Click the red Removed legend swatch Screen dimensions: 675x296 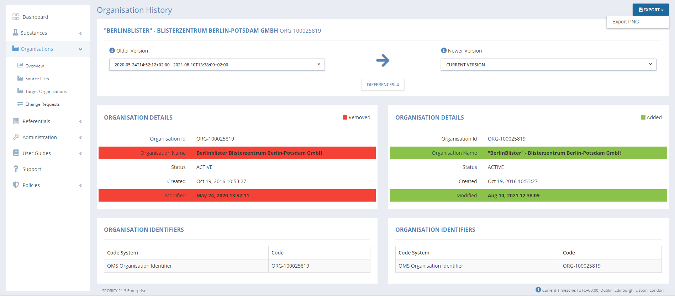click(x=345, y=117)
